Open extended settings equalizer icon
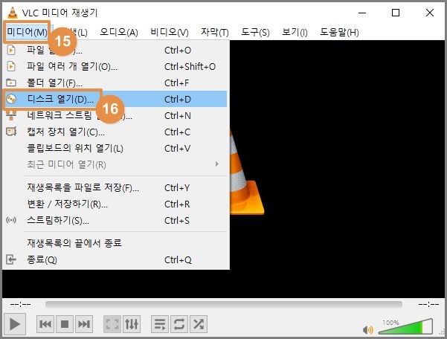This screenshot has width=447, height=339. (x=132, y=324)
